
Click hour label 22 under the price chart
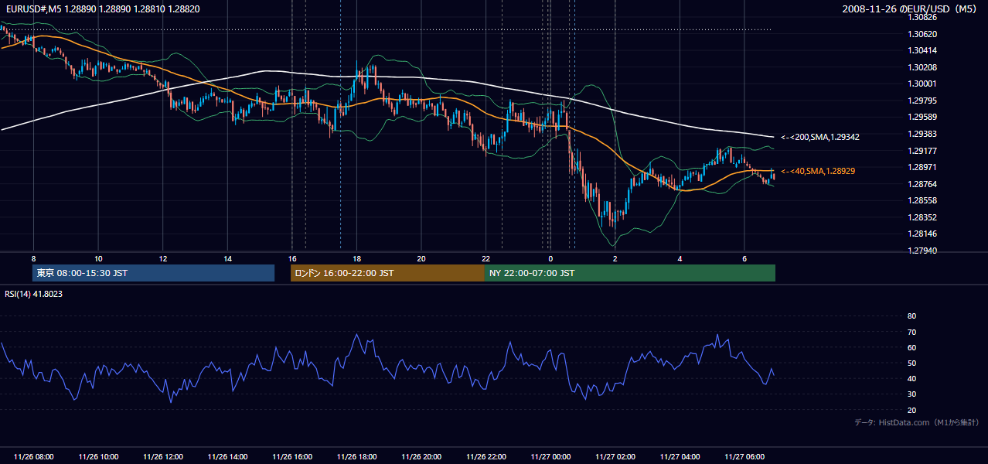coord(485,258)
